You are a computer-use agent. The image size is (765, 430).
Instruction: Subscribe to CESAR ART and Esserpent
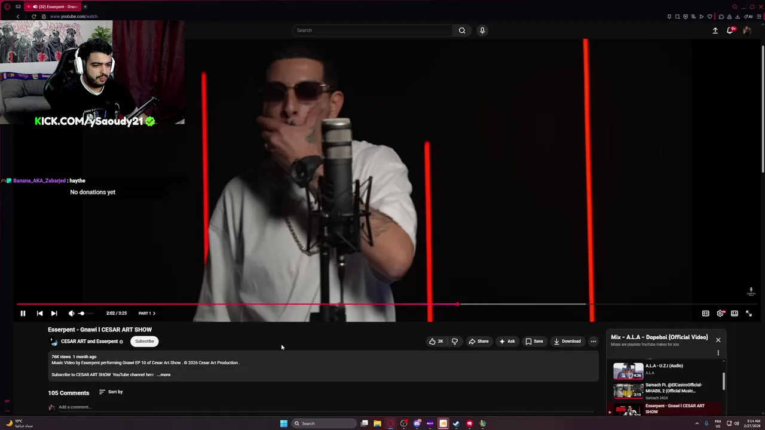click(144, 341)
